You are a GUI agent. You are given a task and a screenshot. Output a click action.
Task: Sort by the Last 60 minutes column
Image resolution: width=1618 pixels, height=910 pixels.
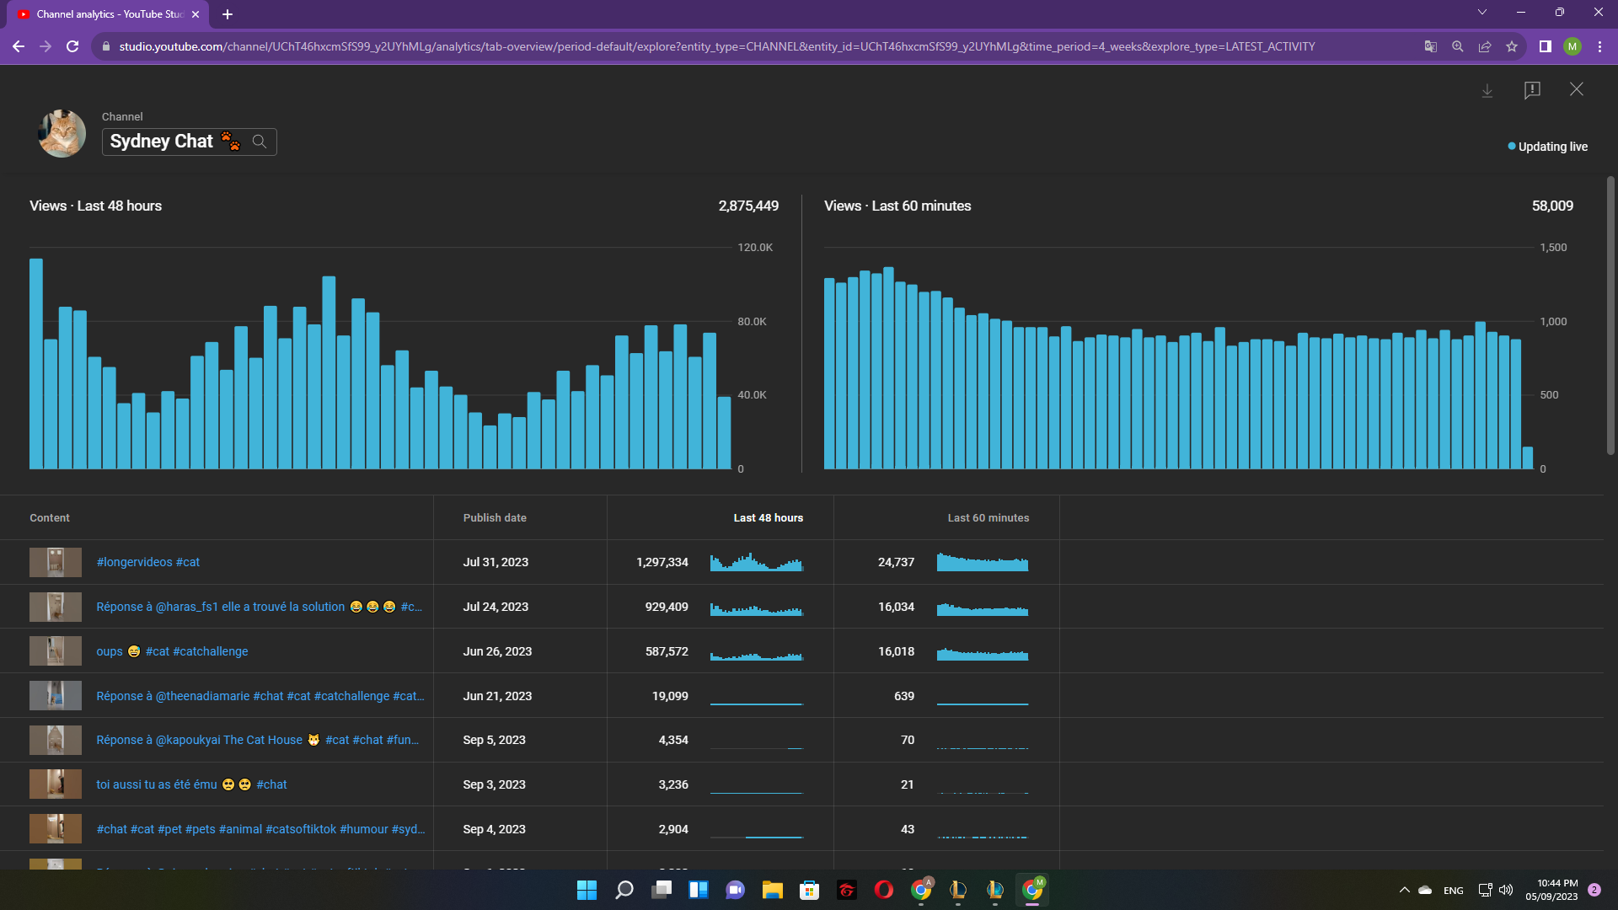click(988, 518)
